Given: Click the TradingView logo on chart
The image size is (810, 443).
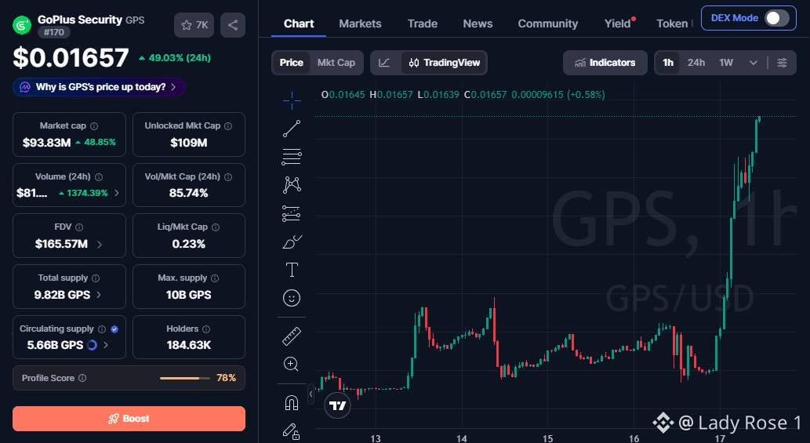Looking at the screenshot, I should coord(337,405).
